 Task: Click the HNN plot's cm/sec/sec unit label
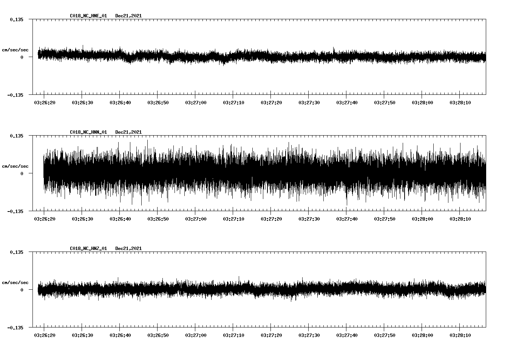(x=15, y=166)
